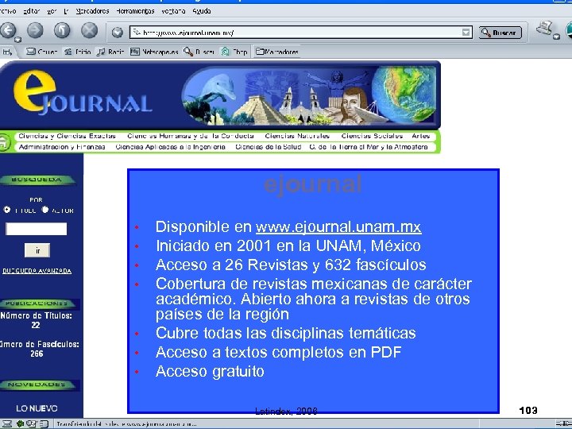The image size is (572, 429).
Task: Click the round icon left of address bar
Action: (117, 33)
